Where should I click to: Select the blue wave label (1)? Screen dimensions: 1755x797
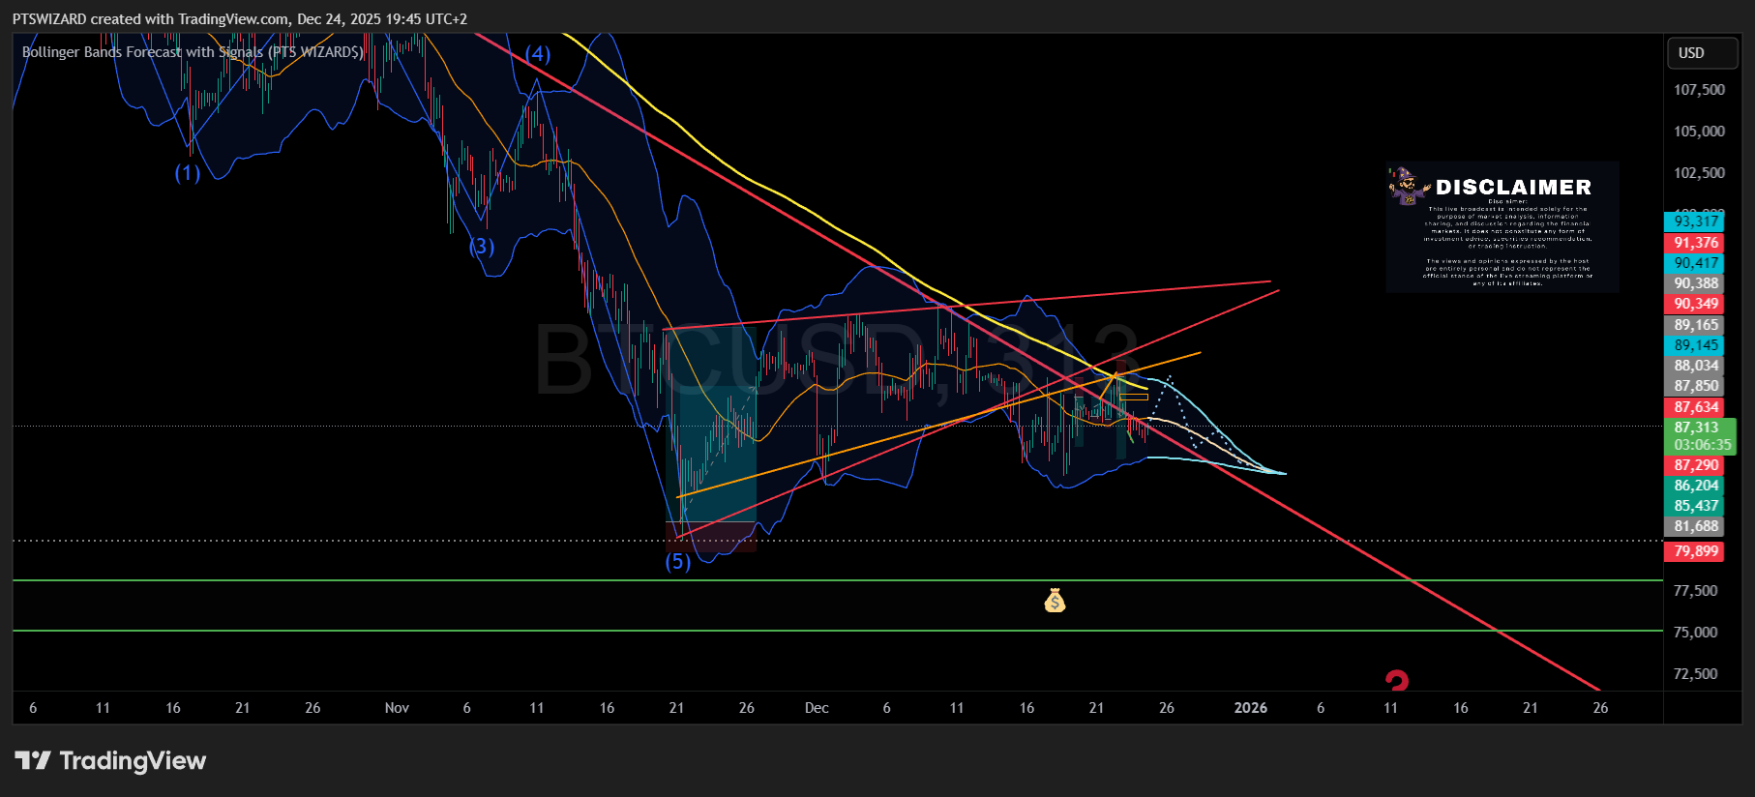[x=188, y=173]
